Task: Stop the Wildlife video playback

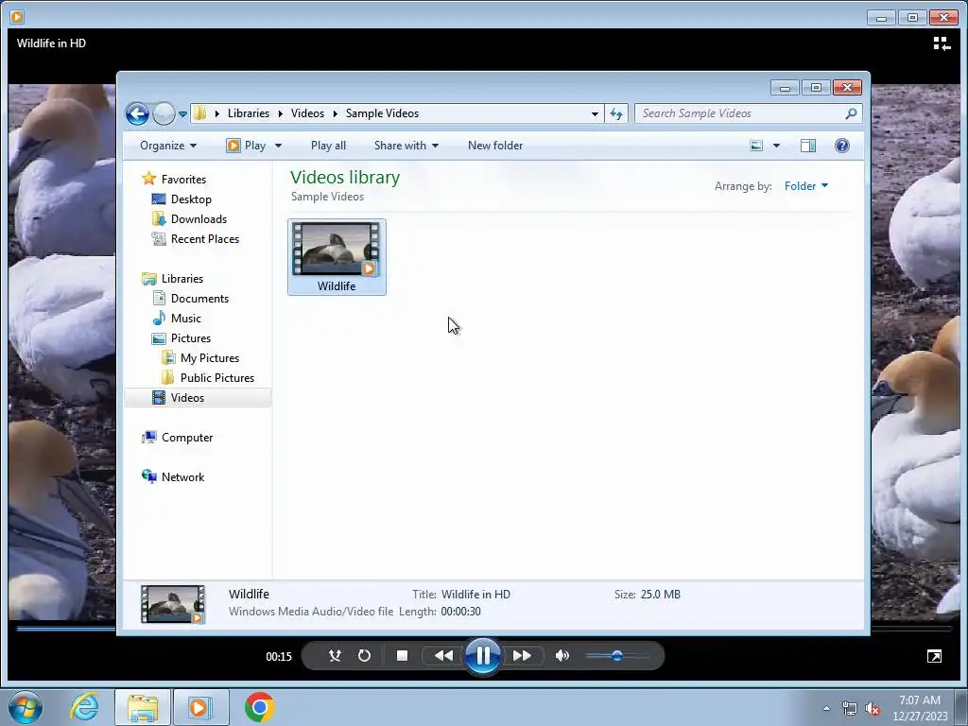Action: click(x=402, y=656)
